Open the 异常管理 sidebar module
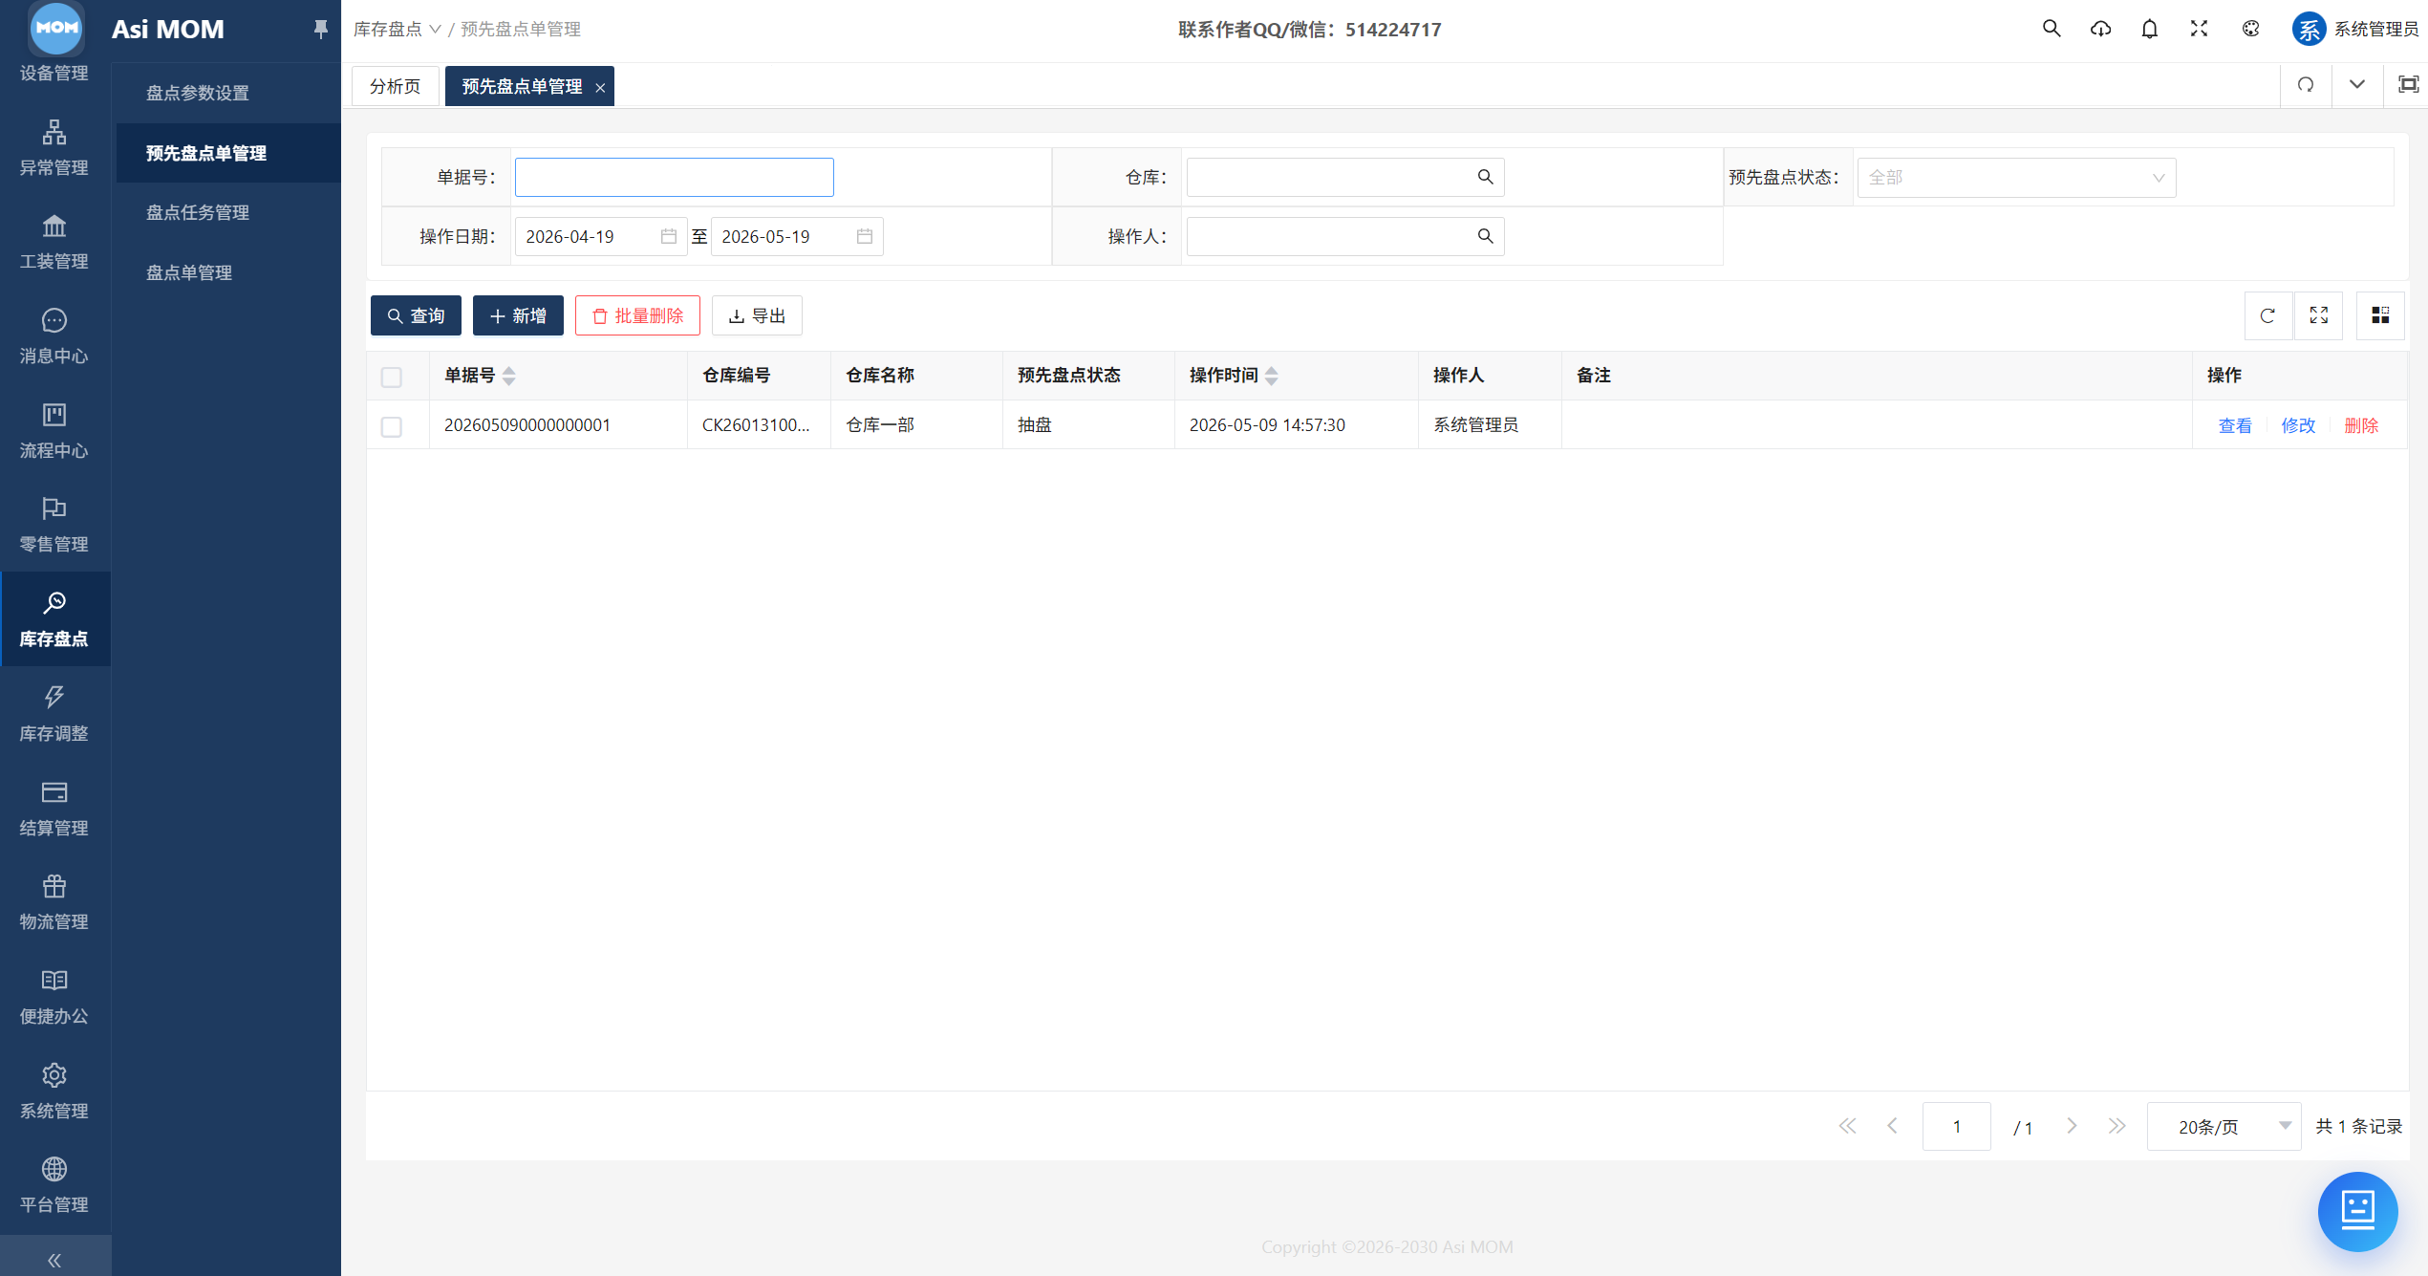The width and height of the screenshot is (2428, 1276). pyautogui.click(x=54, y=148)
